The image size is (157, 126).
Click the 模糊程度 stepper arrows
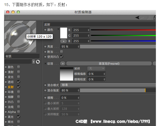(x=104, y=79)
